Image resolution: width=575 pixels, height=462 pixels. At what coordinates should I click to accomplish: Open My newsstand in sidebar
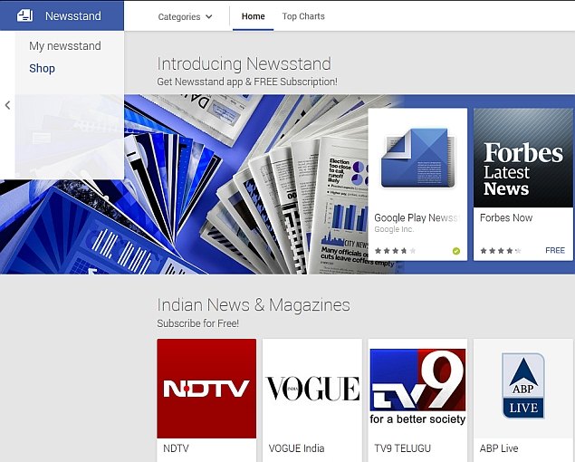coord(65,46)
